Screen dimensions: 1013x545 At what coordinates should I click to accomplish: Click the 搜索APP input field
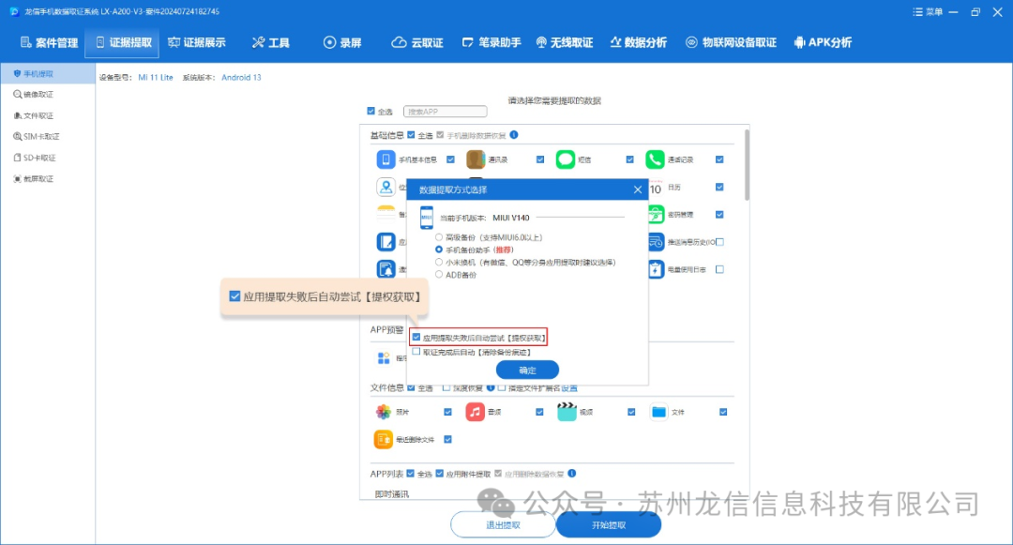point(446,112)
